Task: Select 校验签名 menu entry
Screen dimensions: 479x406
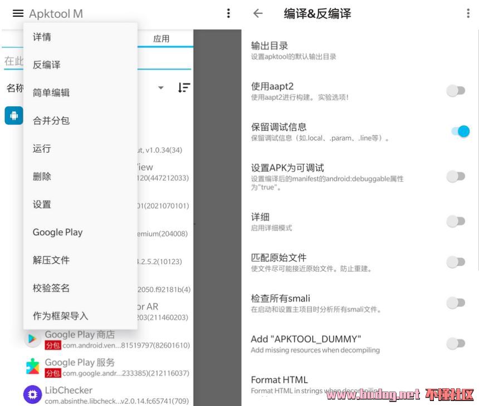Action: click(80, 288)
